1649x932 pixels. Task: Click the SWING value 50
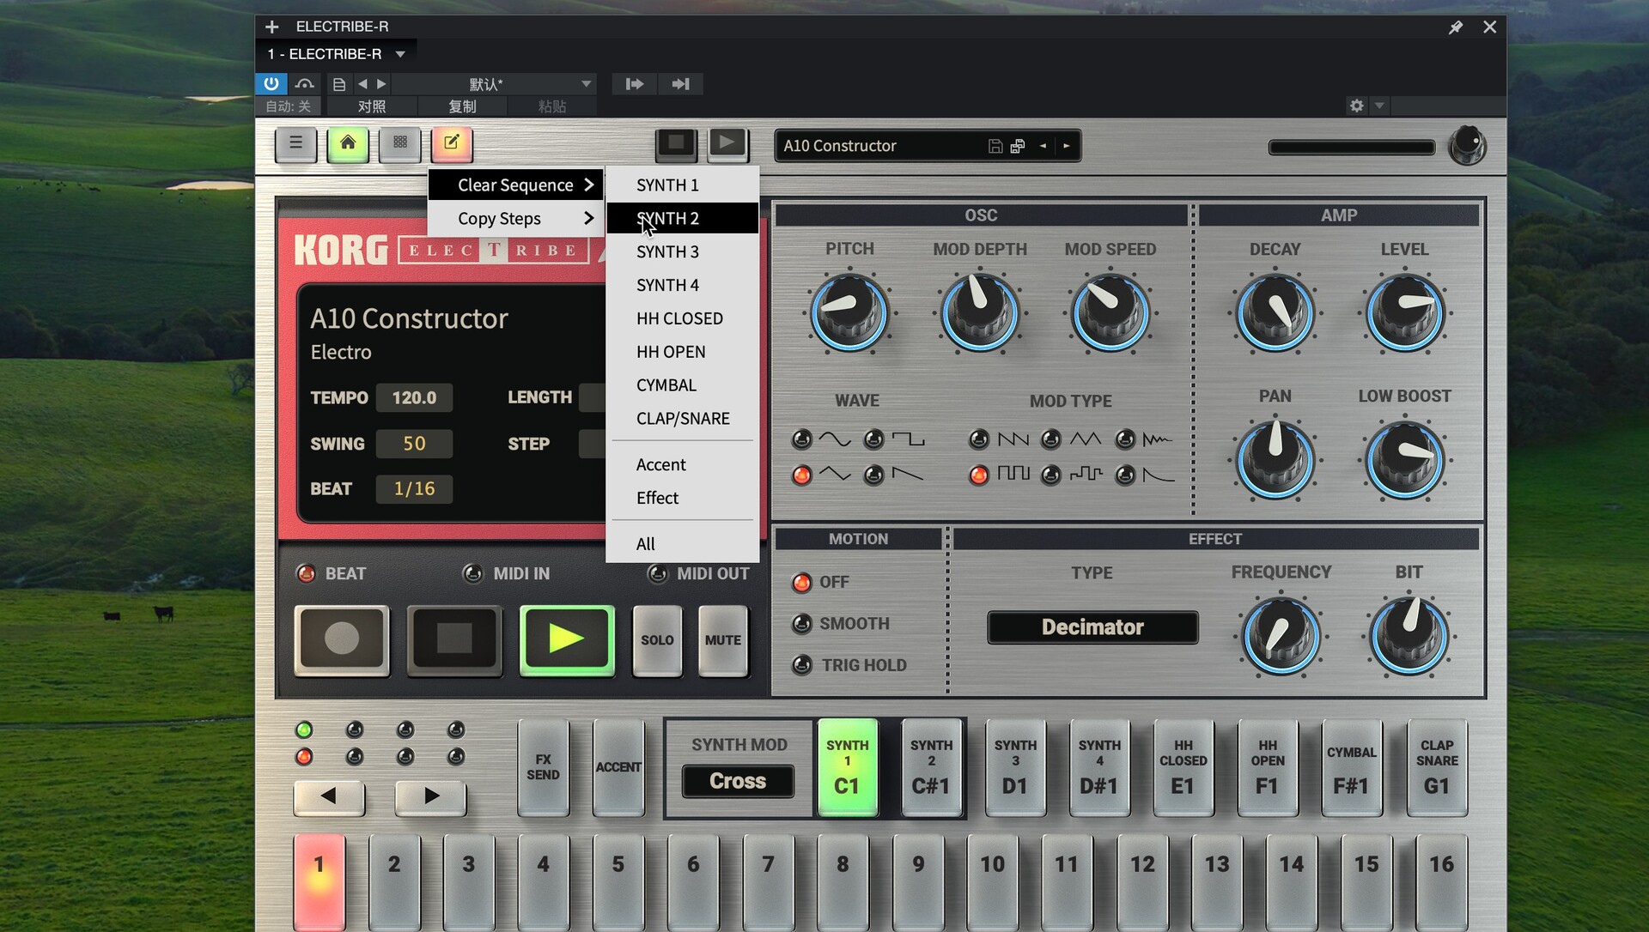414,444
